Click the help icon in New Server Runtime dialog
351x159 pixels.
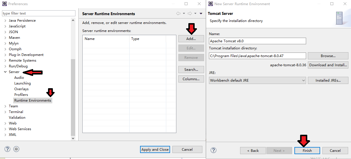pos(214,150)
